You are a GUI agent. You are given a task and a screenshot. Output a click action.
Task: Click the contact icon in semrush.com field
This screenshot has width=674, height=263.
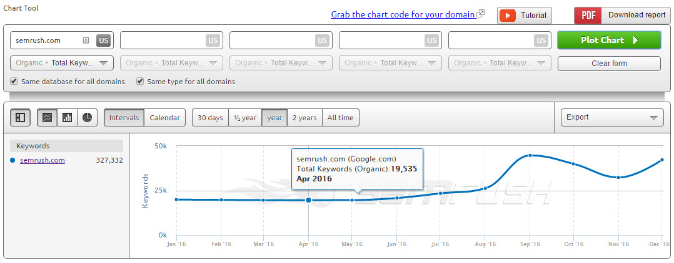86,41
